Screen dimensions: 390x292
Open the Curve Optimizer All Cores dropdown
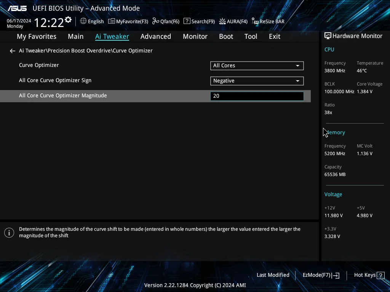257,65
